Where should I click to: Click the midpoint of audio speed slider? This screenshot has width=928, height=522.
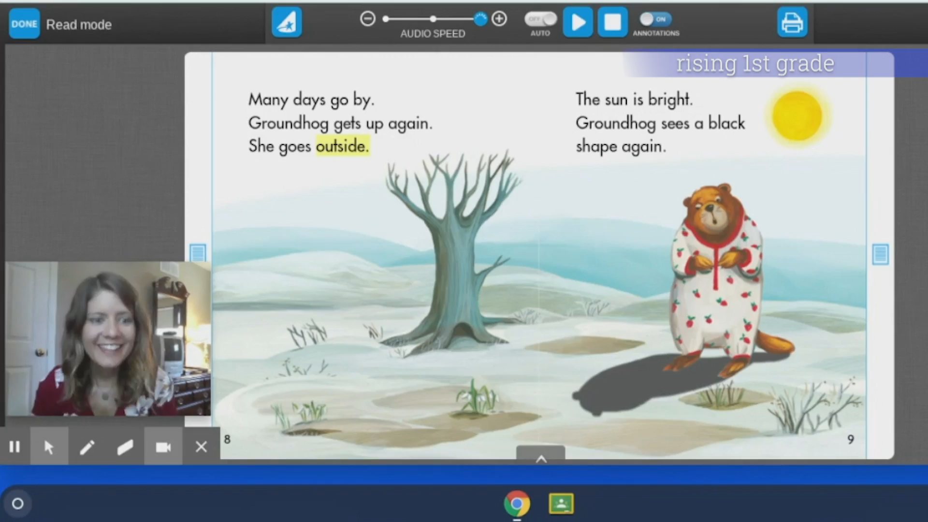click(433, 19)
